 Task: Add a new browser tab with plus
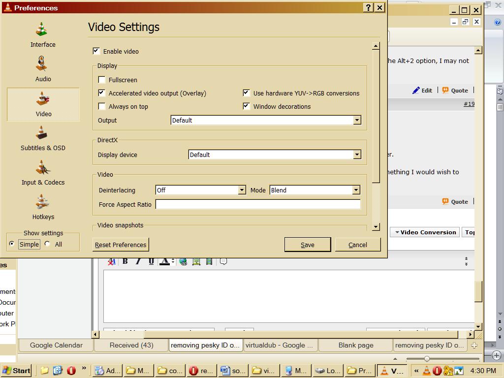474,345
